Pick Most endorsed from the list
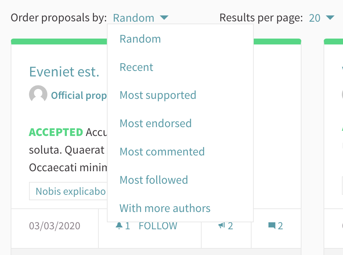Image resolution: width=343 pixels, height=255 pixels. click(156, 123)
